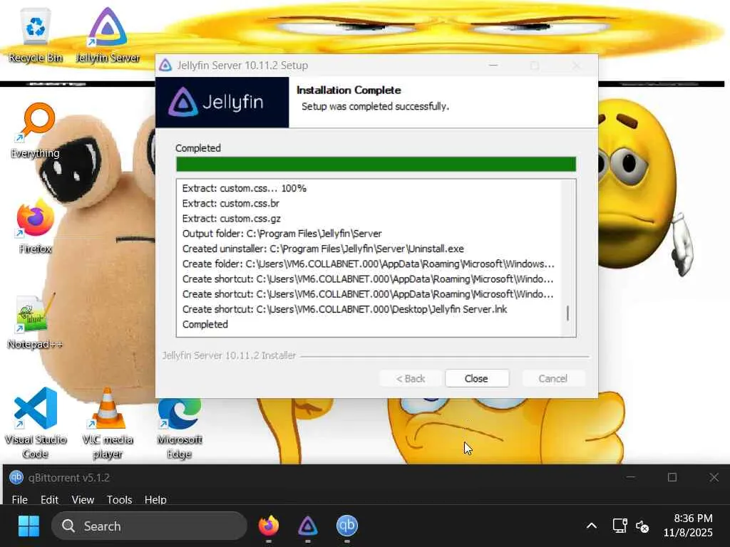The width and height of the screenshot is (730, 547).
Task: Switch to qBittorrent in the taskbar
Action: (347, 526)
